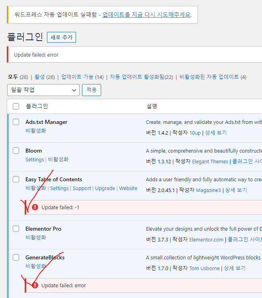This screenshot has height=298, width=262.
Task: Open 상세 보기 for Easy Table of Contents
Action: [x=236, y=190]
